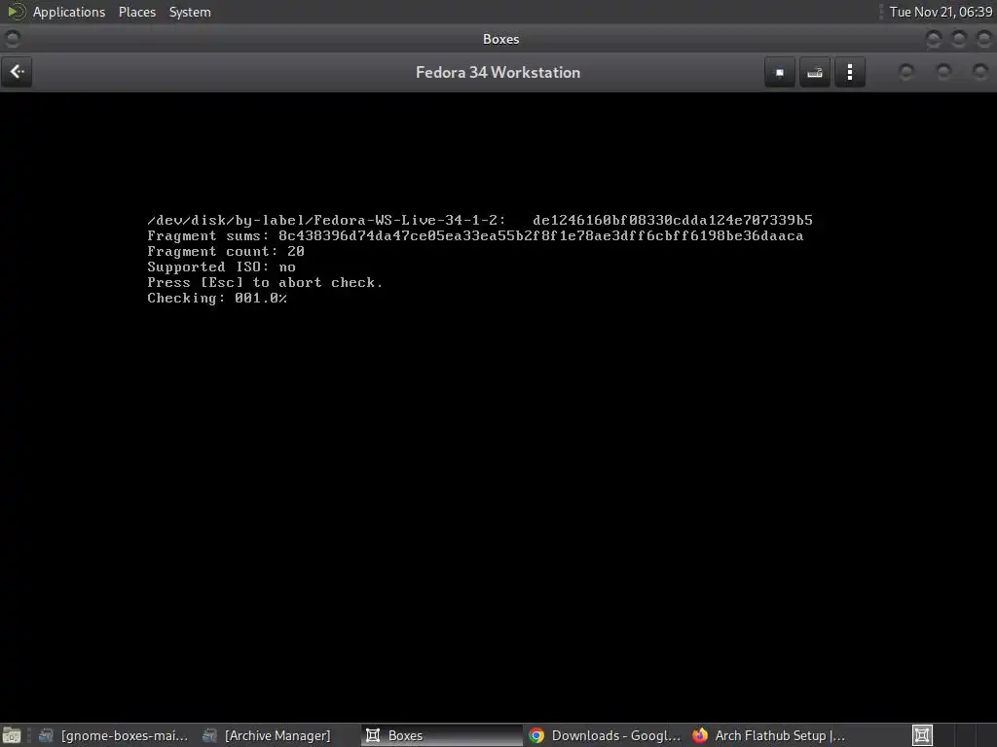Click the '/dev/disk/by-label/Fedora-WS-Live-34-1-2:' text
This screenshot has height=747, width=997.
click(326, 221)
